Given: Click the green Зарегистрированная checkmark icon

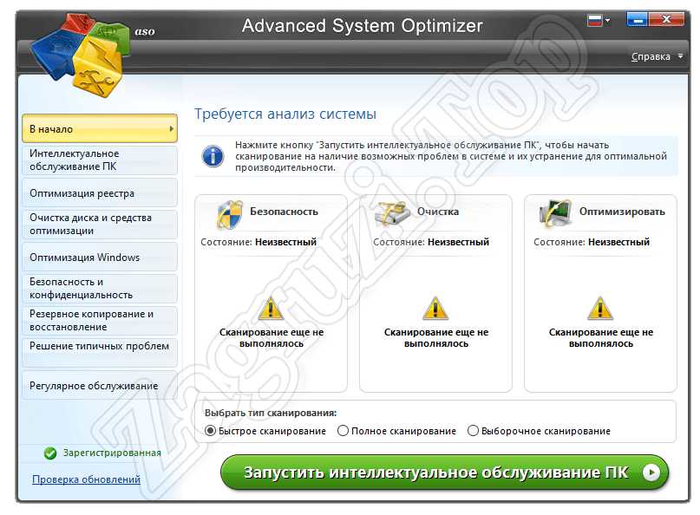Looking at the screenshot, I should pyautogui.click(x=50, y=453).
